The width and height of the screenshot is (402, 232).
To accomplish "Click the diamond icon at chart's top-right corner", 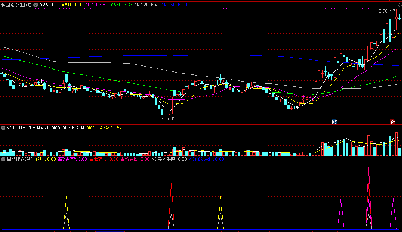I will 399,5.
